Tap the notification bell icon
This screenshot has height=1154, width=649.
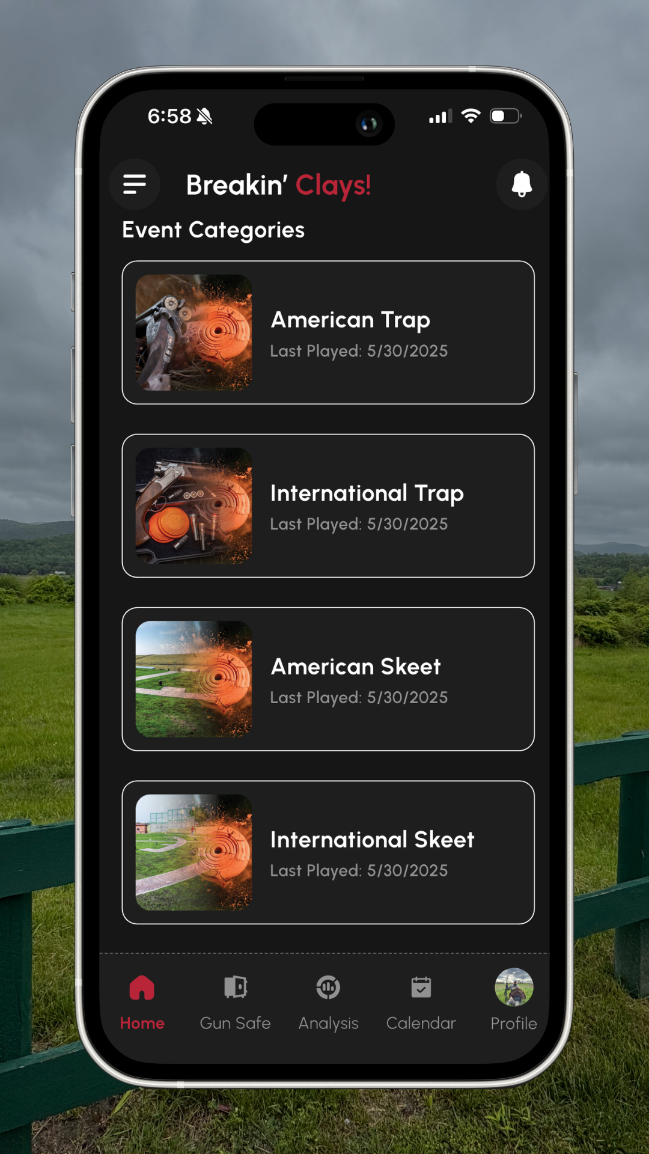coord(522,185)
